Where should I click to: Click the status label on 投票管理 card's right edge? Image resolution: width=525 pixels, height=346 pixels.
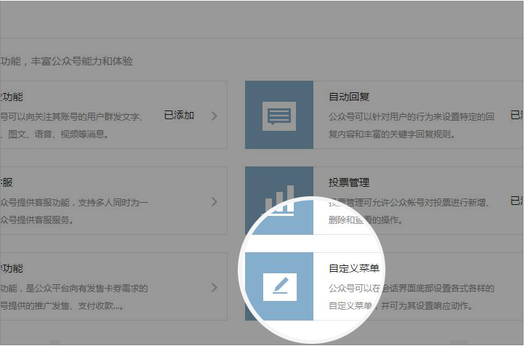click(516, 201)
